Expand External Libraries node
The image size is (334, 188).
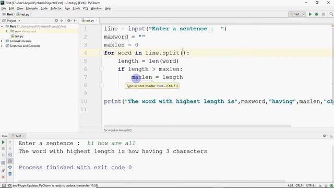click(x=2, y=41)
